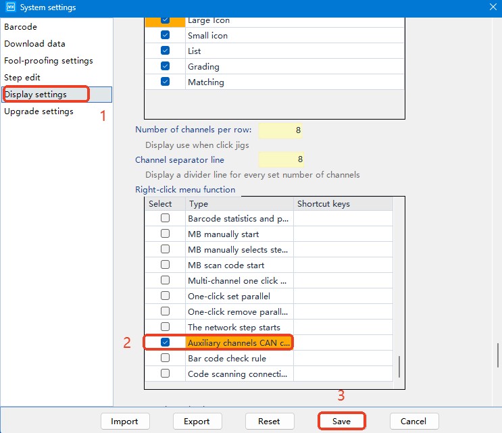Click the right-click menu list scrollbar
The height and width of the screenshot is (433, 502).
tap(399, 366)
